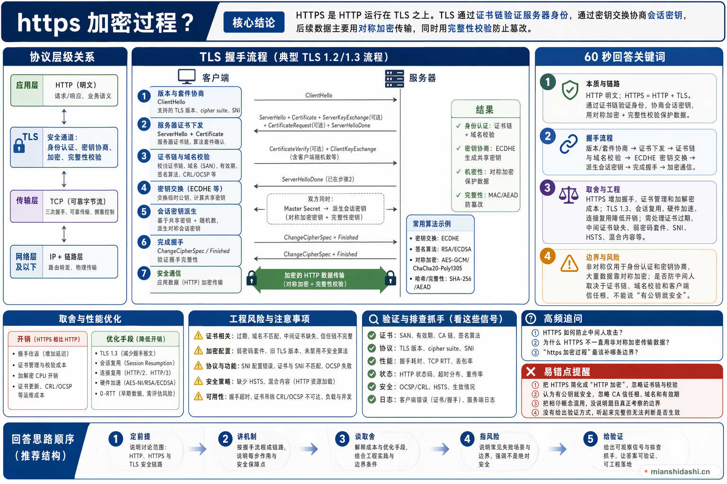Click the check circle beside 证书: SAN
The height and width of the screenshot is (484, 727).
pos(372,336)
